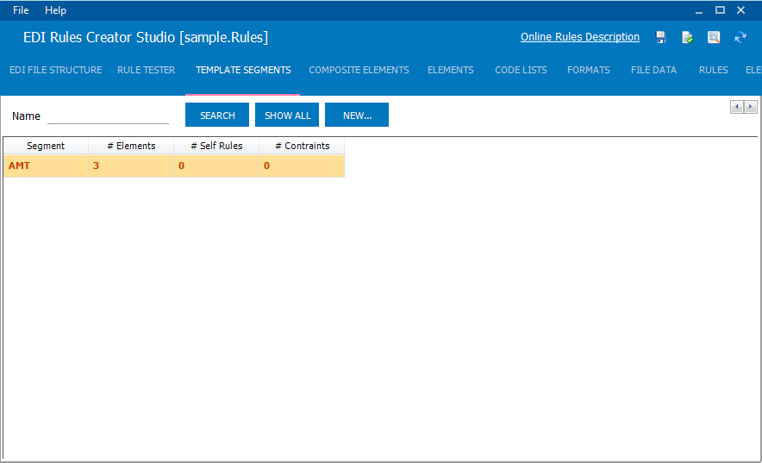
Task: Select the AMT segment cell
Action: 46,166
